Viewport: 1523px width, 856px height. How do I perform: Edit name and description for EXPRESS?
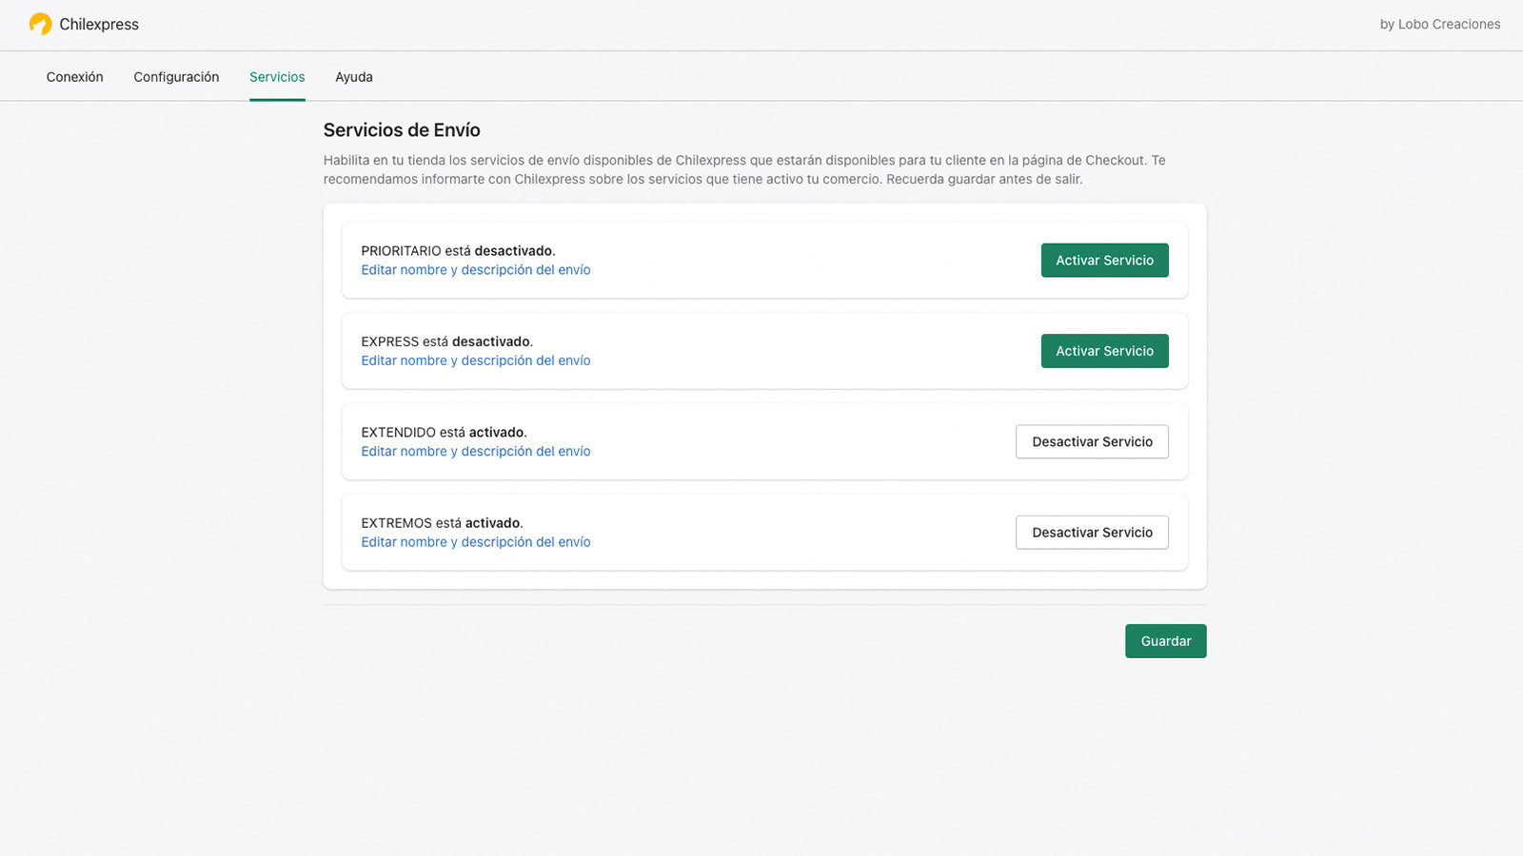point(475,360)
